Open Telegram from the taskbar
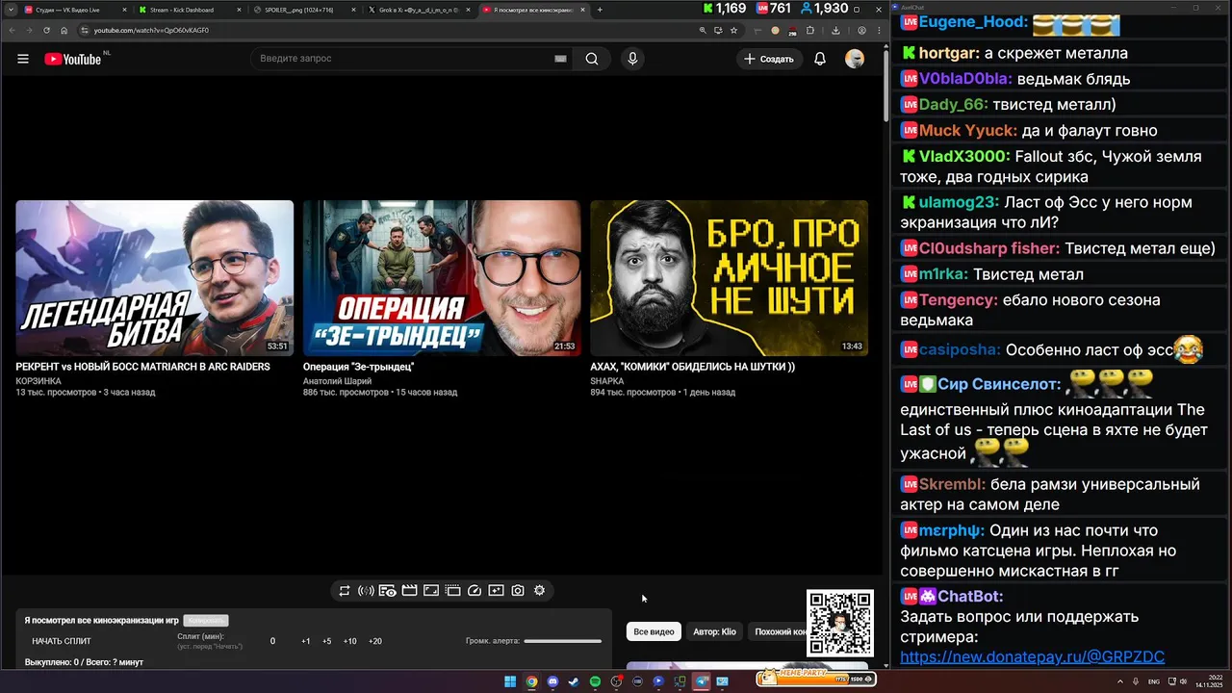Screen dimensions: 1232x693 (701, 681)
